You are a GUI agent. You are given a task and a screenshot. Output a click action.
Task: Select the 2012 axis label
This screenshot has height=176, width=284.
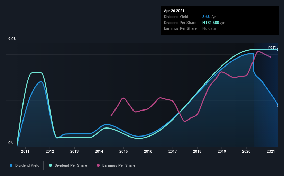tap(50, 151)
